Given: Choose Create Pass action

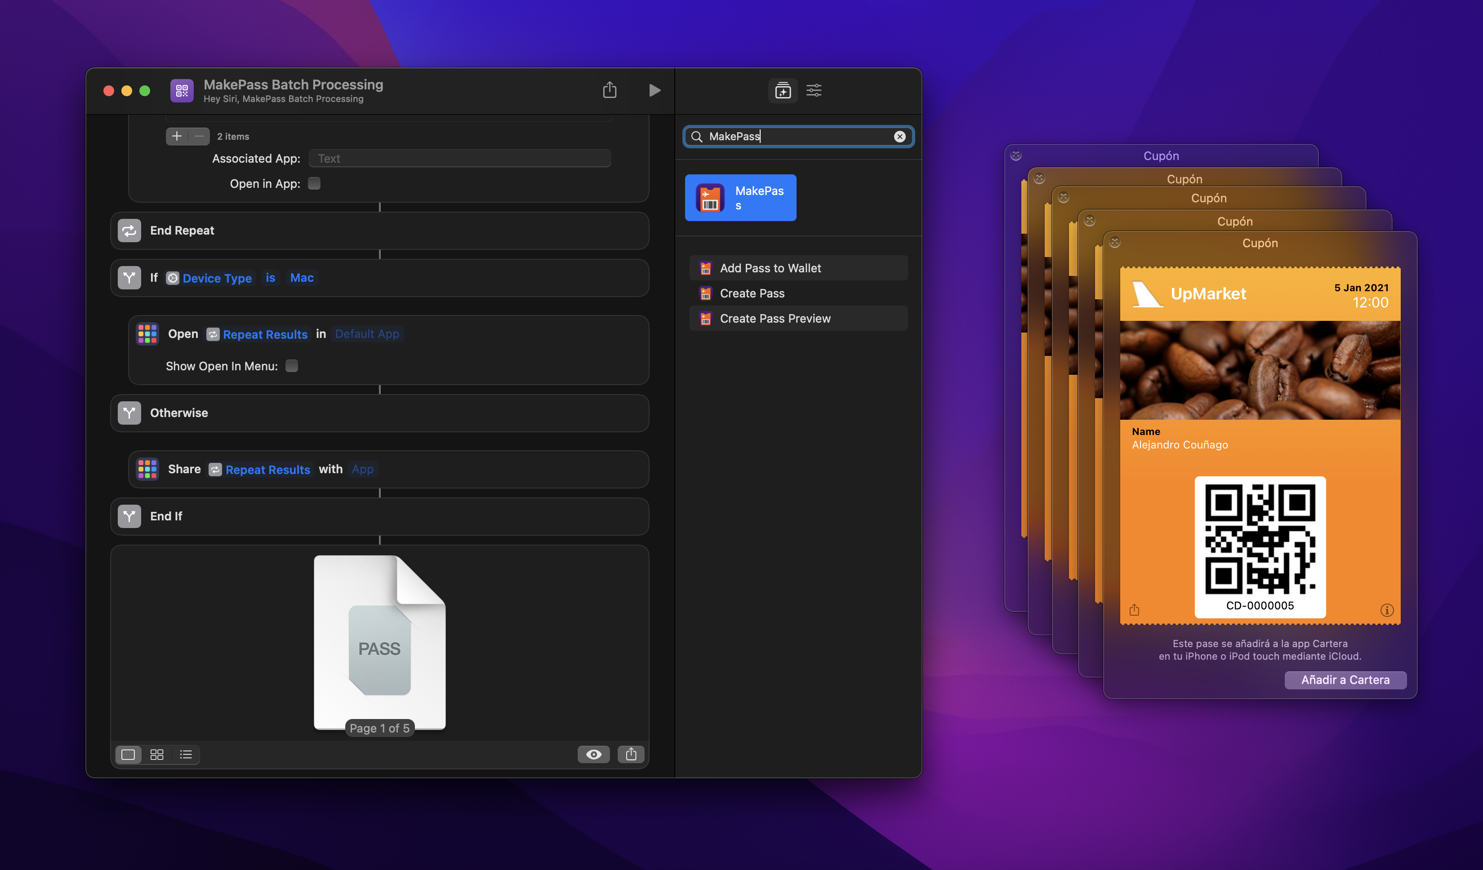Looking at the screenshot, I should coord(798,293).
